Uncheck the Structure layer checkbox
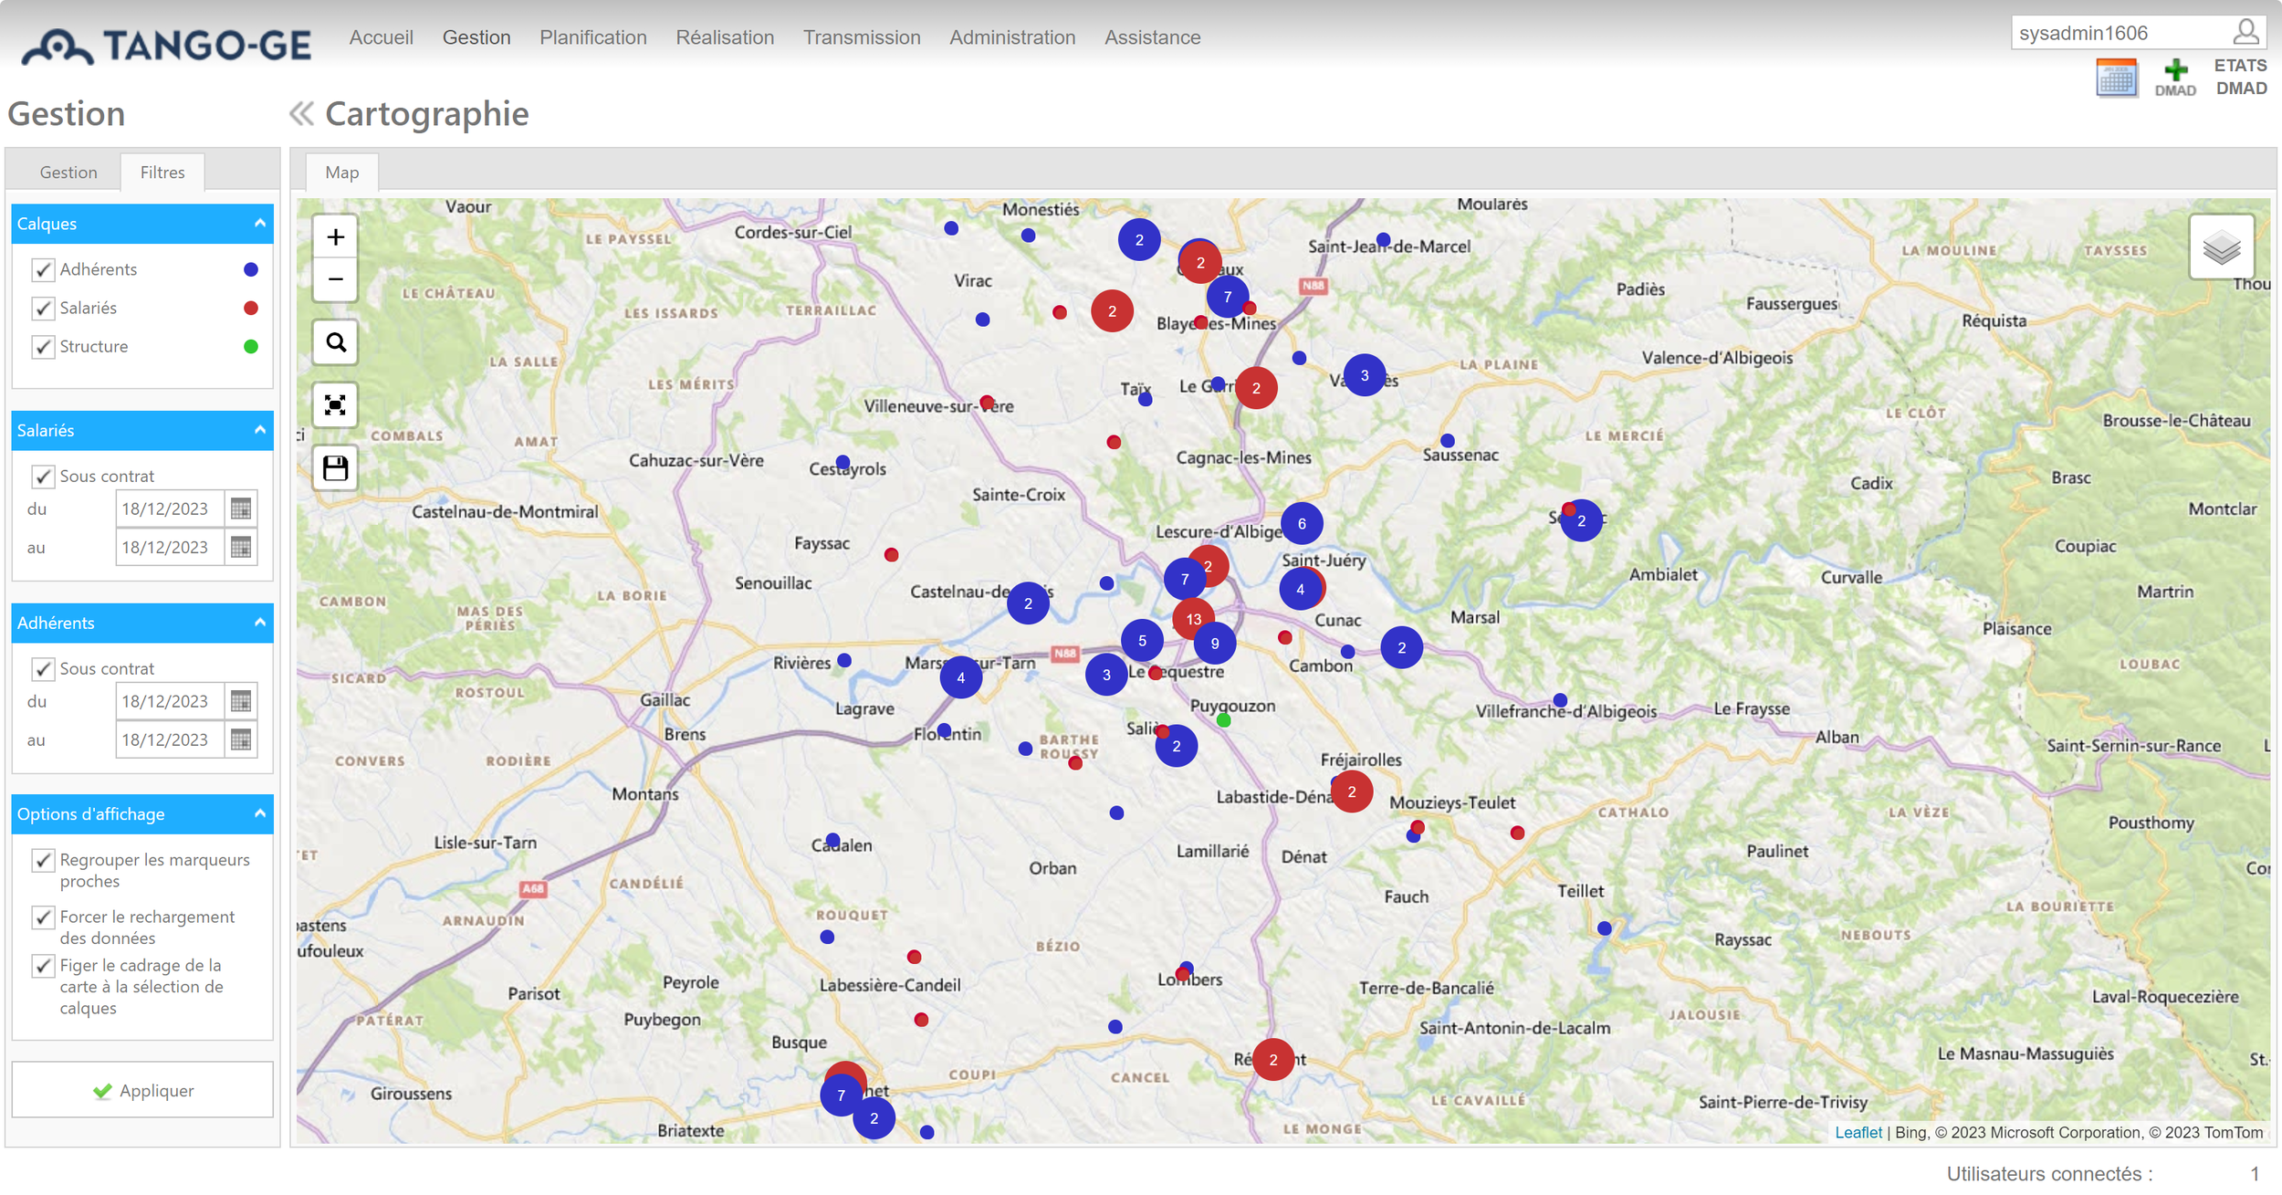2282x1195 pixels. point(43,346)
